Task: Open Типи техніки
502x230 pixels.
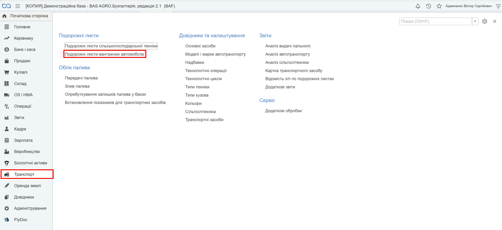Action: 197,87
